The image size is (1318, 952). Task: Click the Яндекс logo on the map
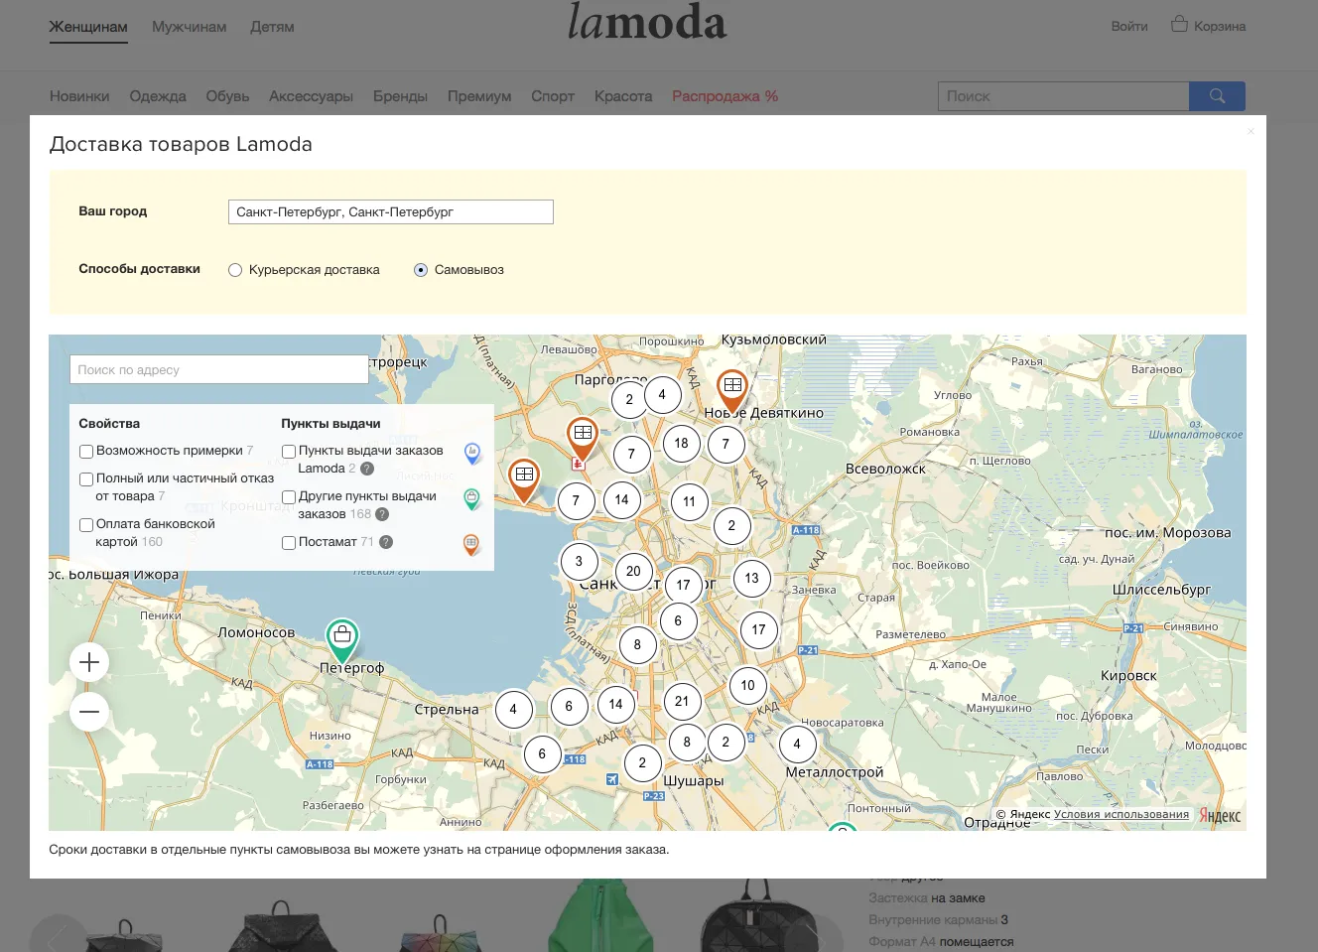tap(1220, 816)
